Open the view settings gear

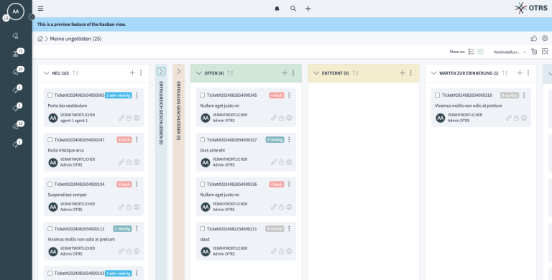[x=545, y=38]
